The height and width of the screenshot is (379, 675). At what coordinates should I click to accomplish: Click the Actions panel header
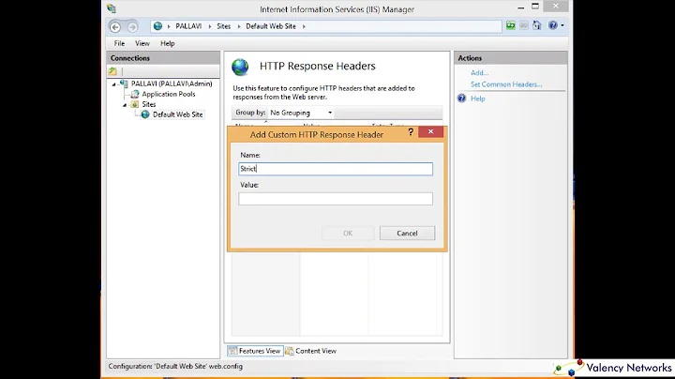pos(511,58)
